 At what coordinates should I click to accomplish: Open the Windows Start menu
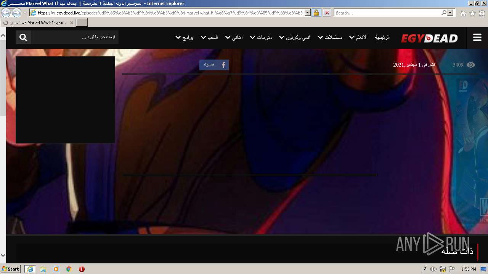[10, 269]
